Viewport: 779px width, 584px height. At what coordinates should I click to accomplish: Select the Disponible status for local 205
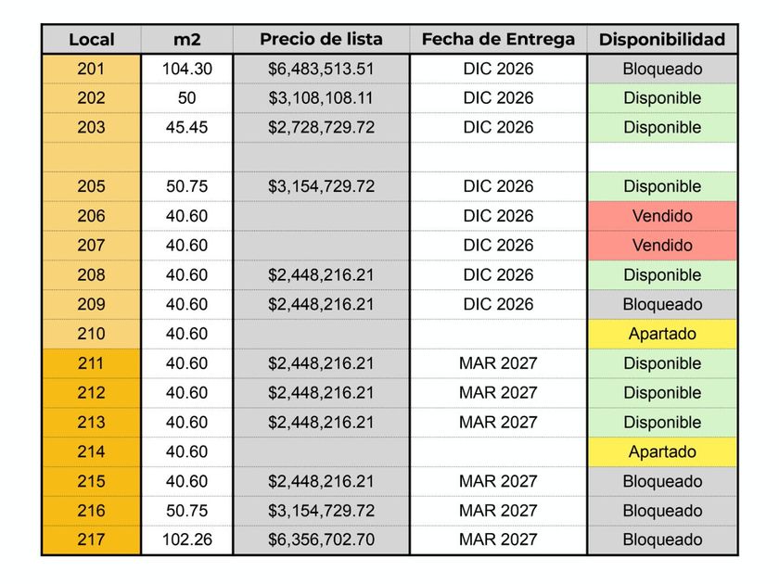click(662, 186)
